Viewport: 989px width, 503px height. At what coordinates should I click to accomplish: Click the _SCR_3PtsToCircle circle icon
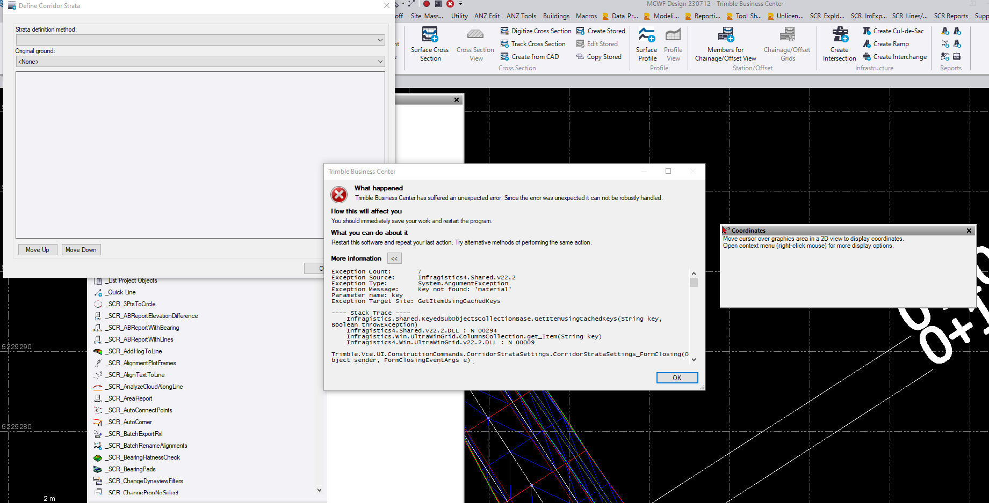pos(98,304)
